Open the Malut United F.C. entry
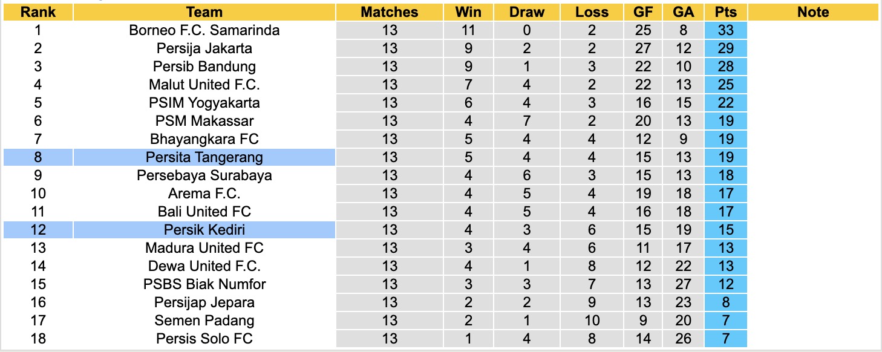This screenshot has width=882, height=352. (x=204, y=85)
